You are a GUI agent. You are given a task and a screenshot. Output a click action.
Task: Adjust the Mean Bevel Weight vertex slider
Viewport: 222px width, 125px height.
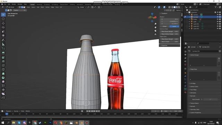170,32
